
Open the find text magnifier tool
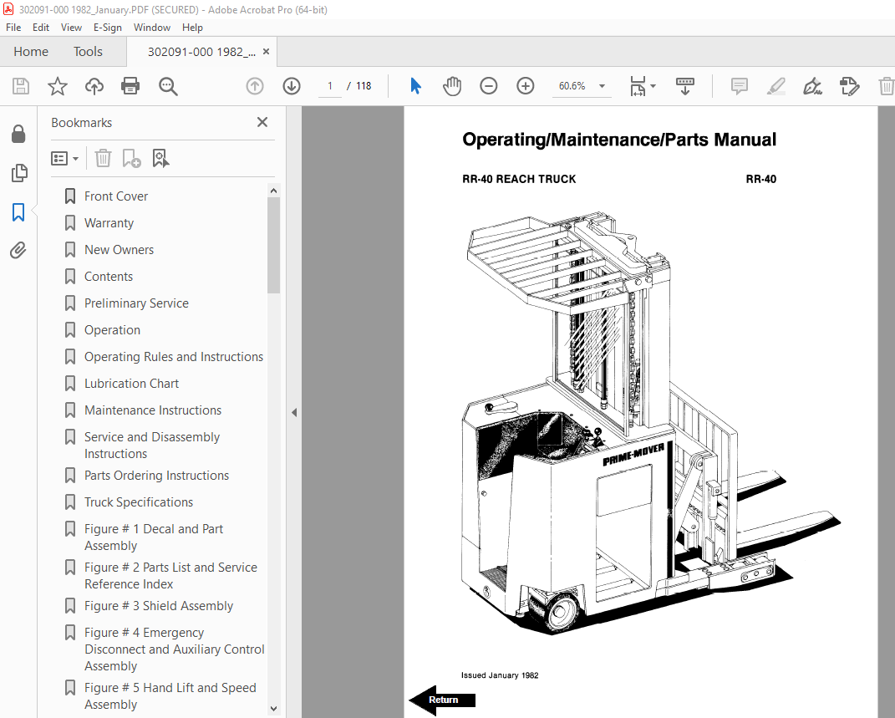[x=168, y=86]
